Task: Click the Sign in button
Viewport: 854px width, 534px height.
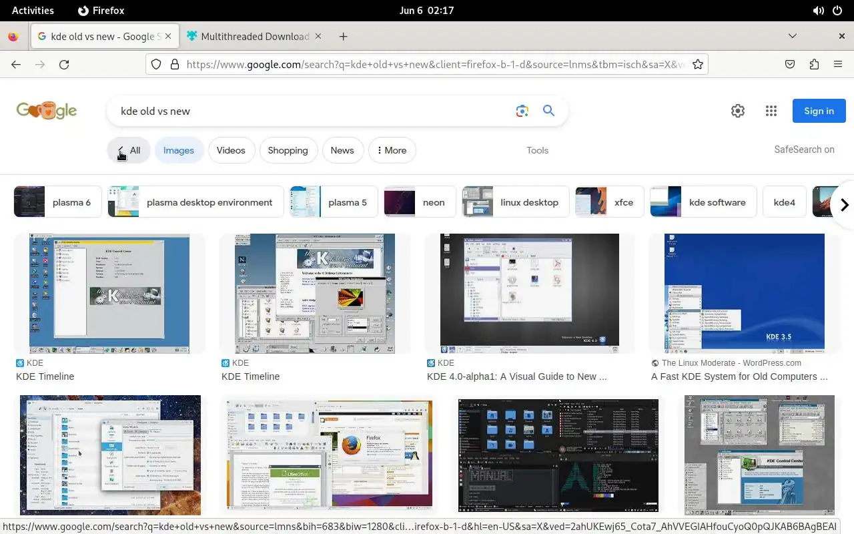Action: (x=819, y=111)
